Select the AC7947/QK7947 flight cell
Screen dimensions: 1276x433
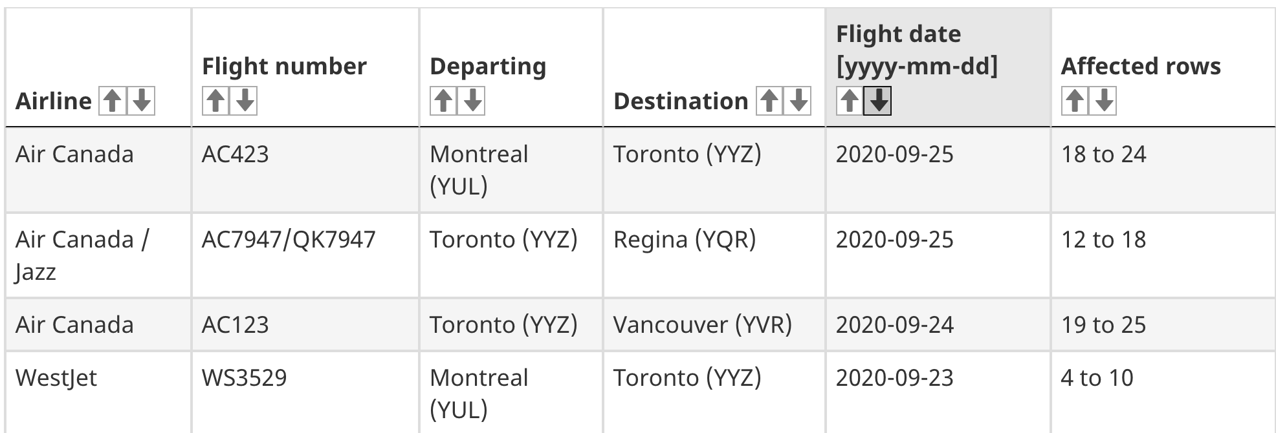[305, 255]
